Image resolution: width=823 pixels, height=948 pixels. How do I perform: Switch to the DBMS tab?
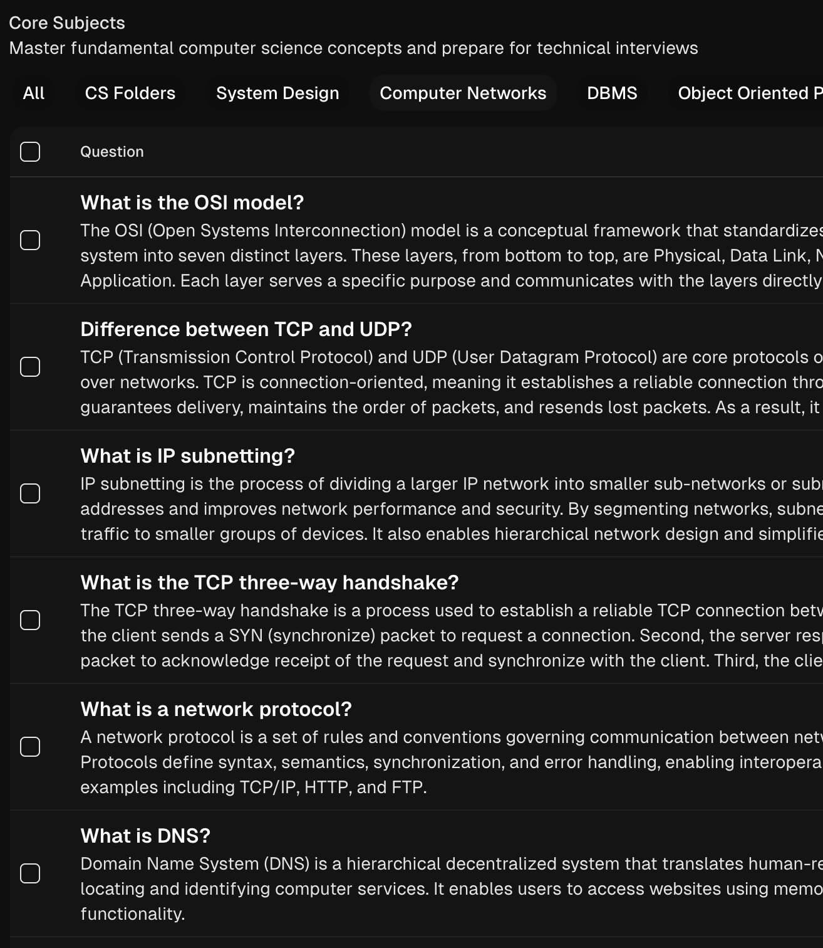612,93
